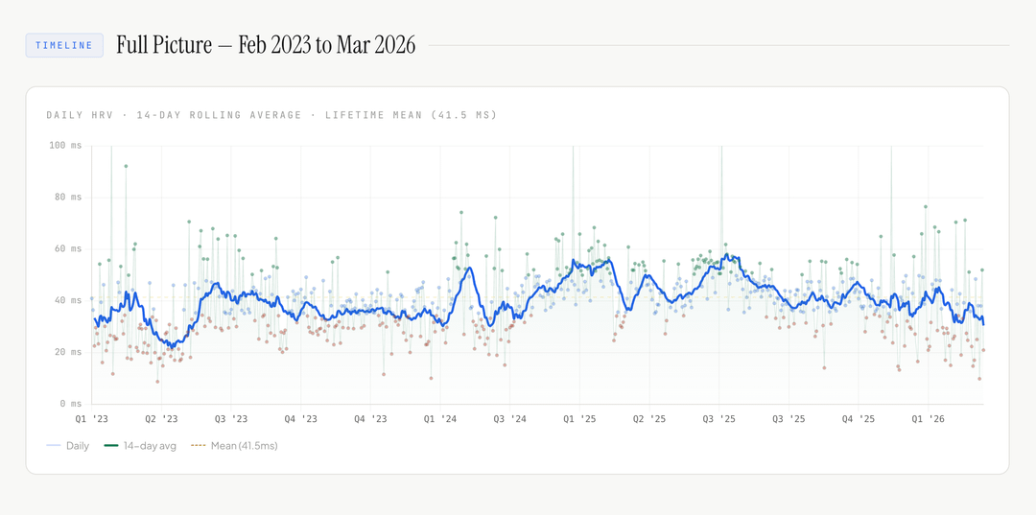Toggle the 14-day avg legend entry
This screenshot has width=1036, height=515.
point(142,446)
